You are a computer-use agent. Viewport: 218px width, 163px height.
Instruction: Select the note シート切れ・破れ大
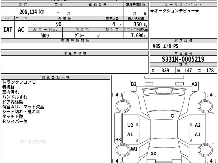coord(21,112)
